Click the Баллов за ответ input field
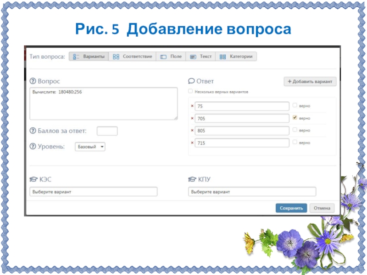Screen dimensions: 367x275 [107, 131]
